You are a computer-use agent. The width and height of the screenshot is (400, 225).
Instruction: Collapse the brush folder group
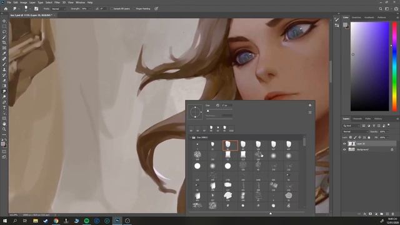[191, 137]
